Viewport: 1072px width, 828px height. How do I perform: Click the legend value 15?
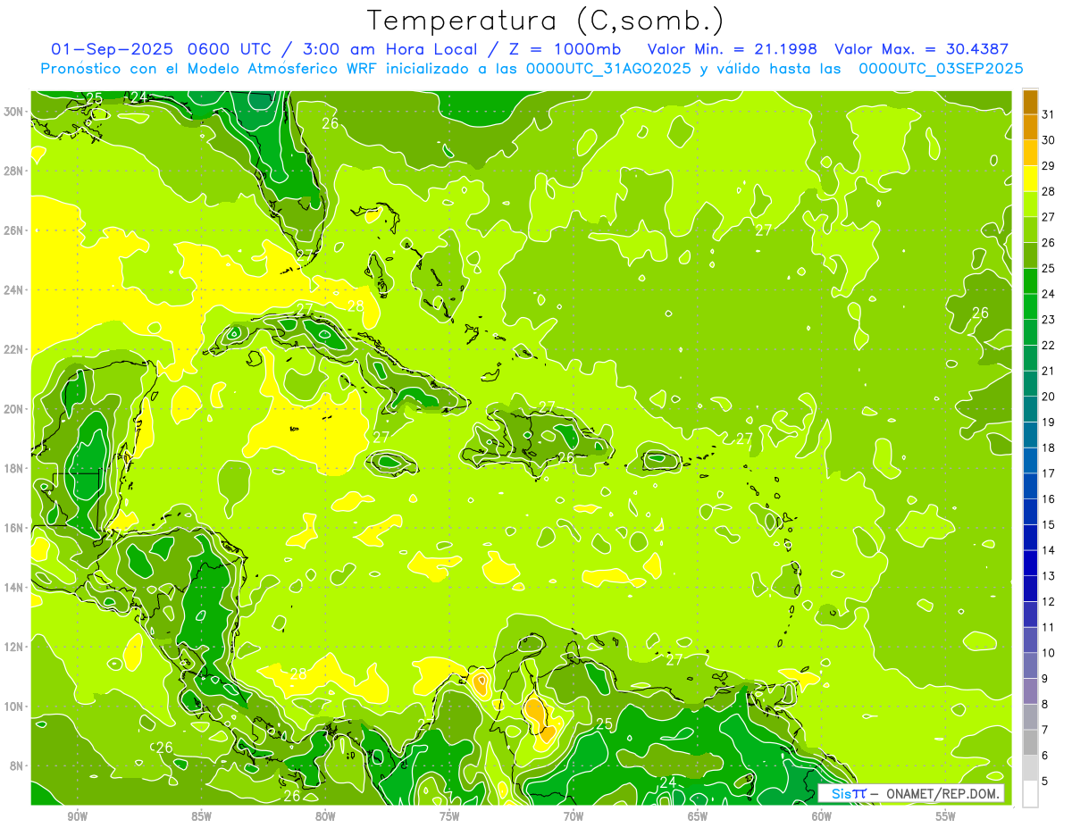[x=1048, y=524]
